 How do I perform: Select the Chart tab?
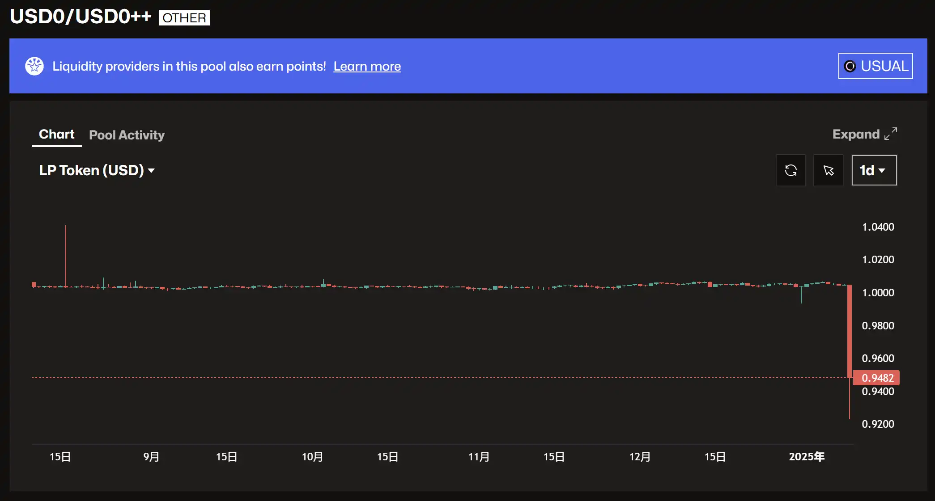coord(56,134)
